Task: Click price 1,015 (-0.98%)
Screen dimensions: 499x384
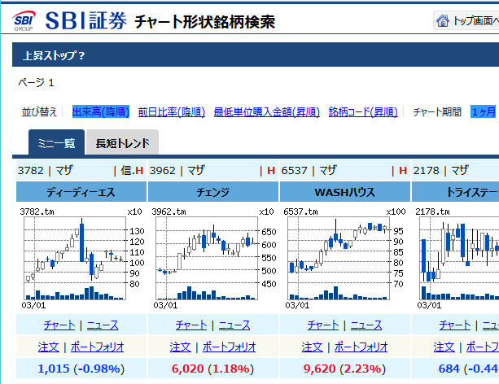Action: click(81, 369)
